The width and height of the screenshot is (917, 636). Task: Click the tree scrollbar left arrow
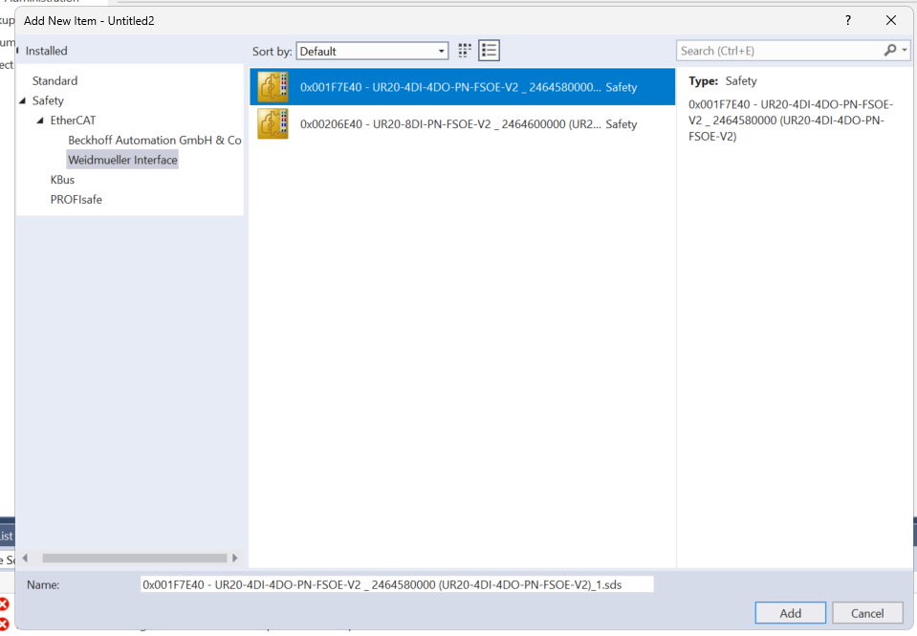[x=25, y=559]
